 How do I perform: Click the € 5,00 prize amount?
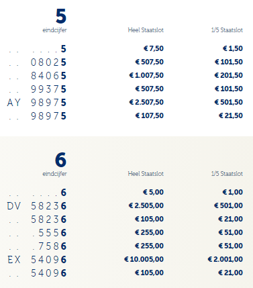click(153, 192)
